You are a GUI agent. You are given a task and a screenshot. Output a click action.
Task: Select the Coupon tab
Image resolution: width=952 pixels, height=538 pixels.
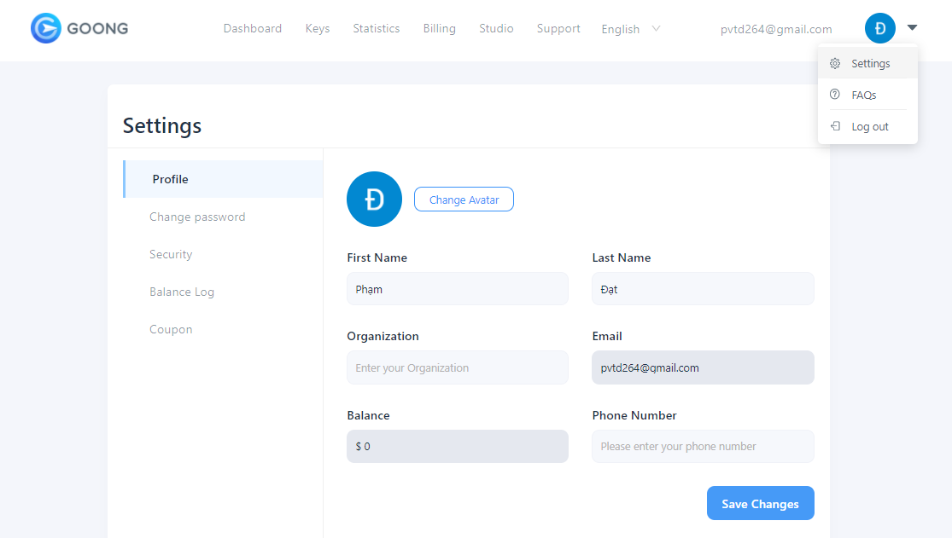coord(171,329)
